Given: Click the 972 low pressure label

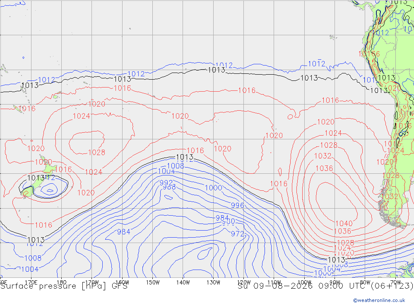Looking at the screenshot, I should (x=238, y=233).
